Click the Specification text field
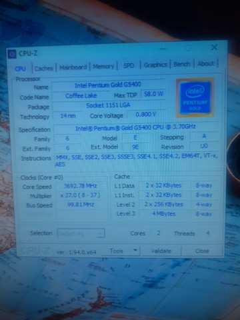The height and width of the screenshot is (320, 240). tap(135, 127)
